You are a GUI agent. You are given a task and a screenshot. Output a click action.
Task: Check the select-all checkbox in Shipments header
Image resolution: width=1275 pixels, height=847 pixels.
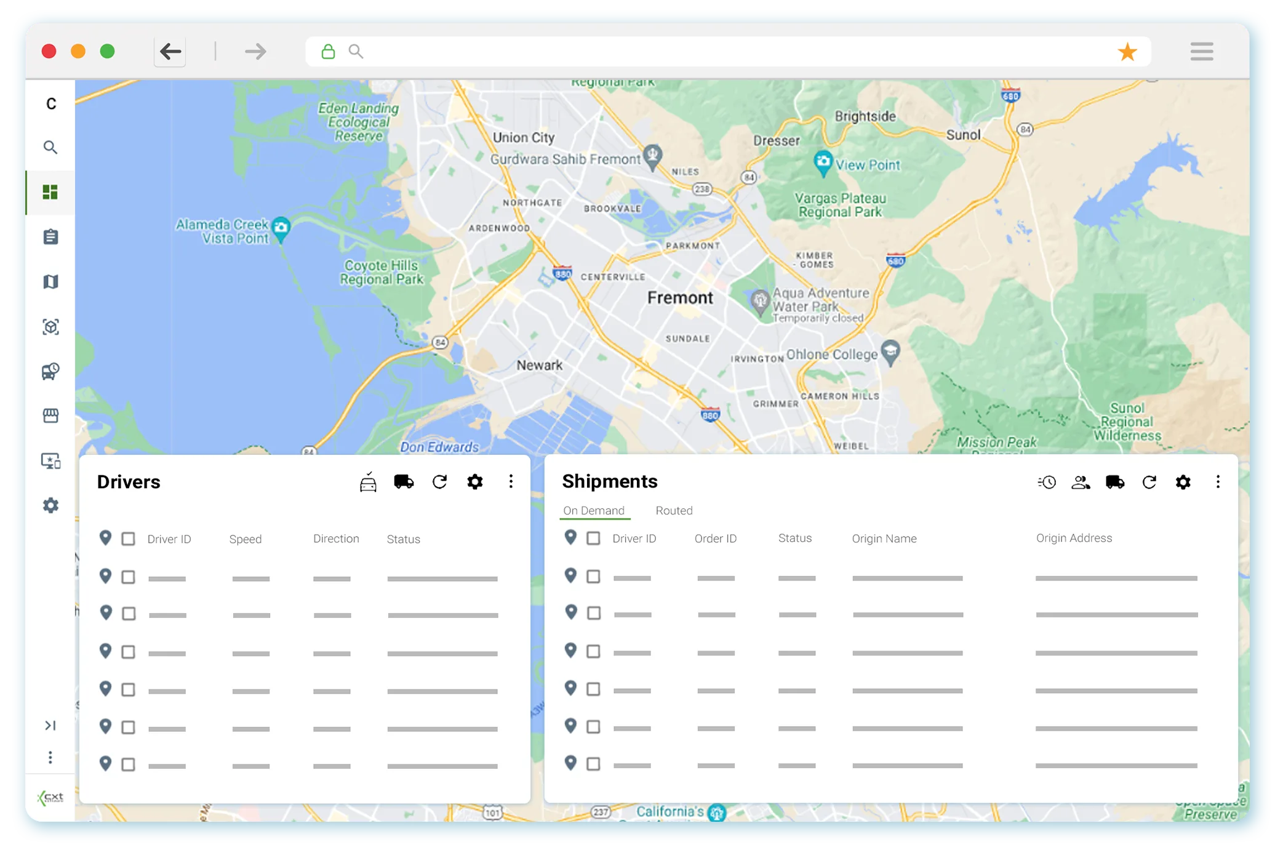[x=594, y=538]
